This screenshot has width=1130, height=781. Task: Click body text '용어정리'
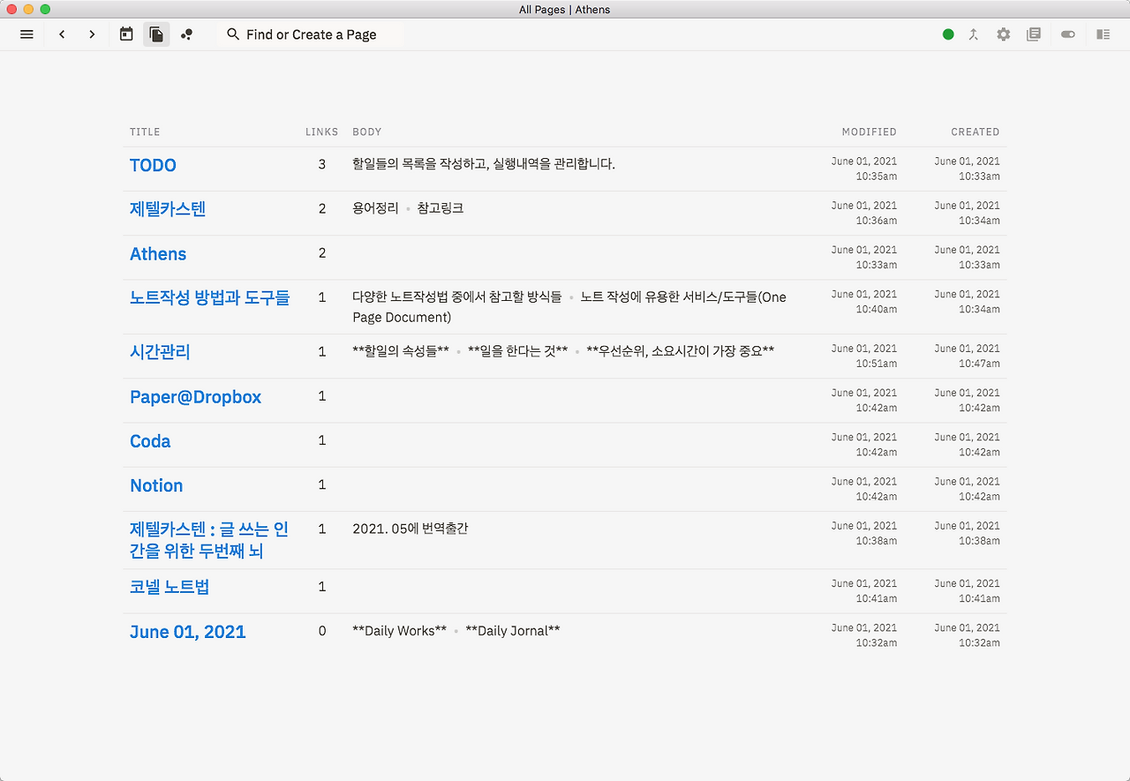(375, 208)
